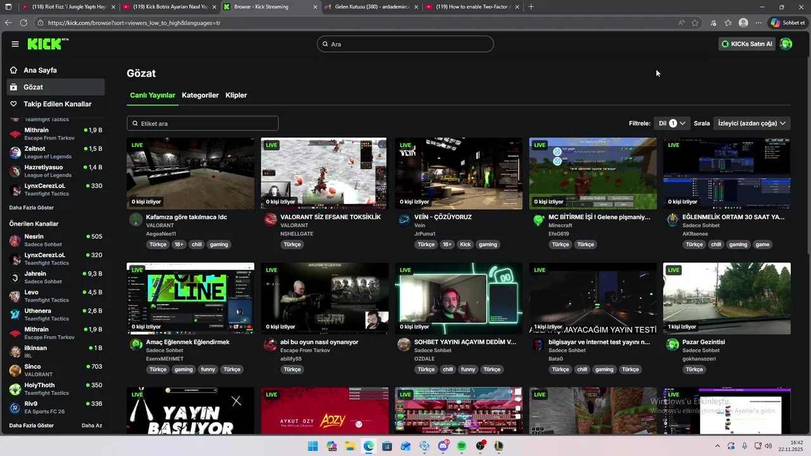
Task: Open the İzleyici (azdan çoğa) sort dropdown
Action: pos(752,123)
